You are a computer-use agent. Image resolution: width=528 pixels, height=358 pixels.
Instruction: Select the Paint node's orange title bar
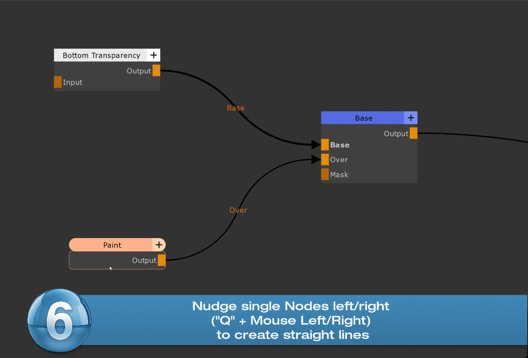[x=111, y=245]
